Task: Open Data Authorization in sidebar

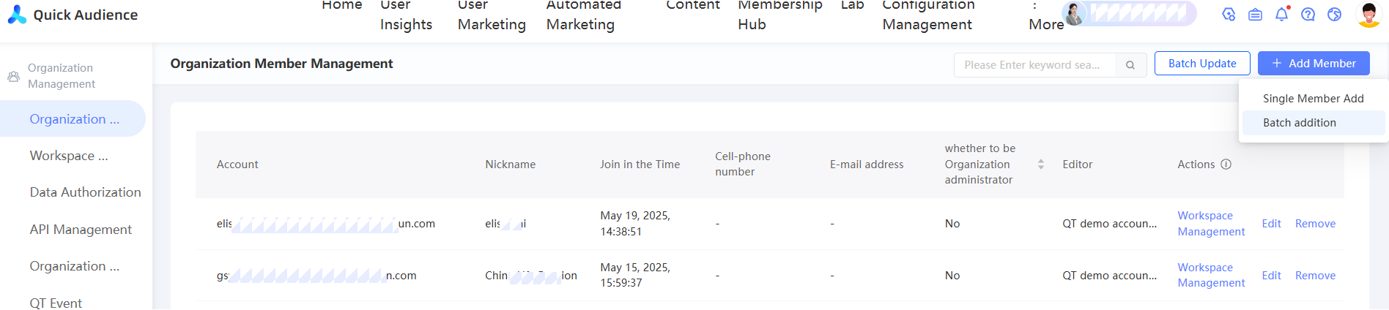Action: tap(85, 192)
